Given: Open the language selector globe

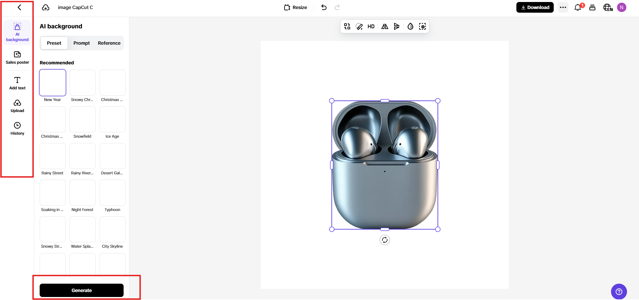Looking at the screenshot, I should click(608, 7).
